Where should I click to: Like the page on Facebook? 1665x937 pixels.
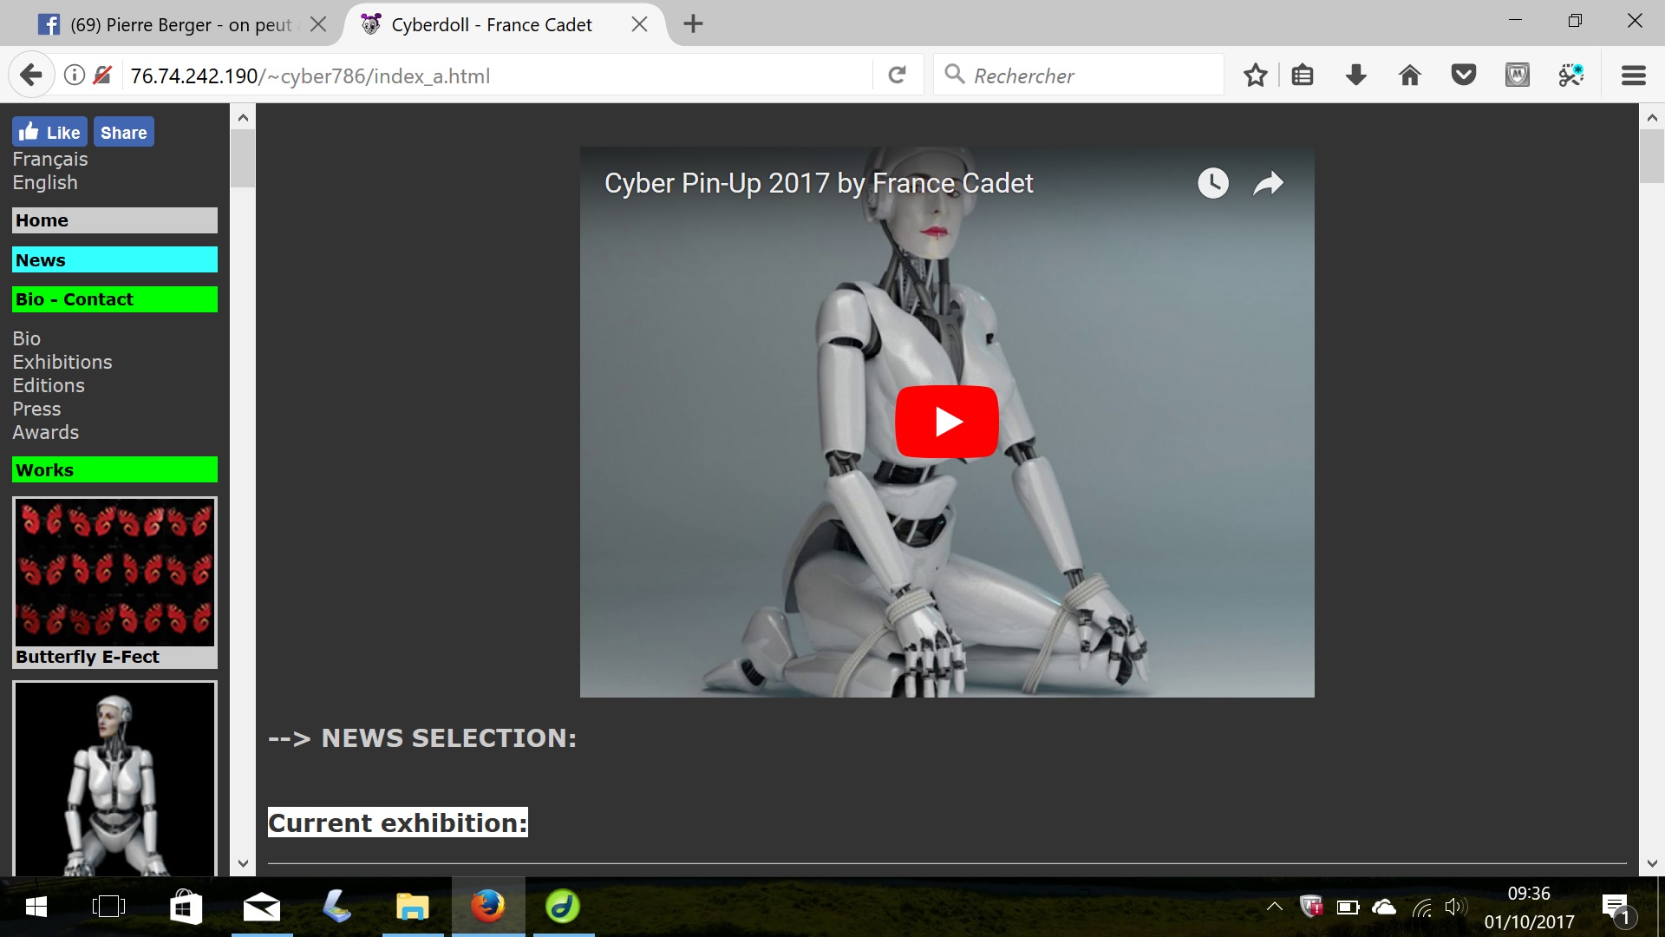49,132
